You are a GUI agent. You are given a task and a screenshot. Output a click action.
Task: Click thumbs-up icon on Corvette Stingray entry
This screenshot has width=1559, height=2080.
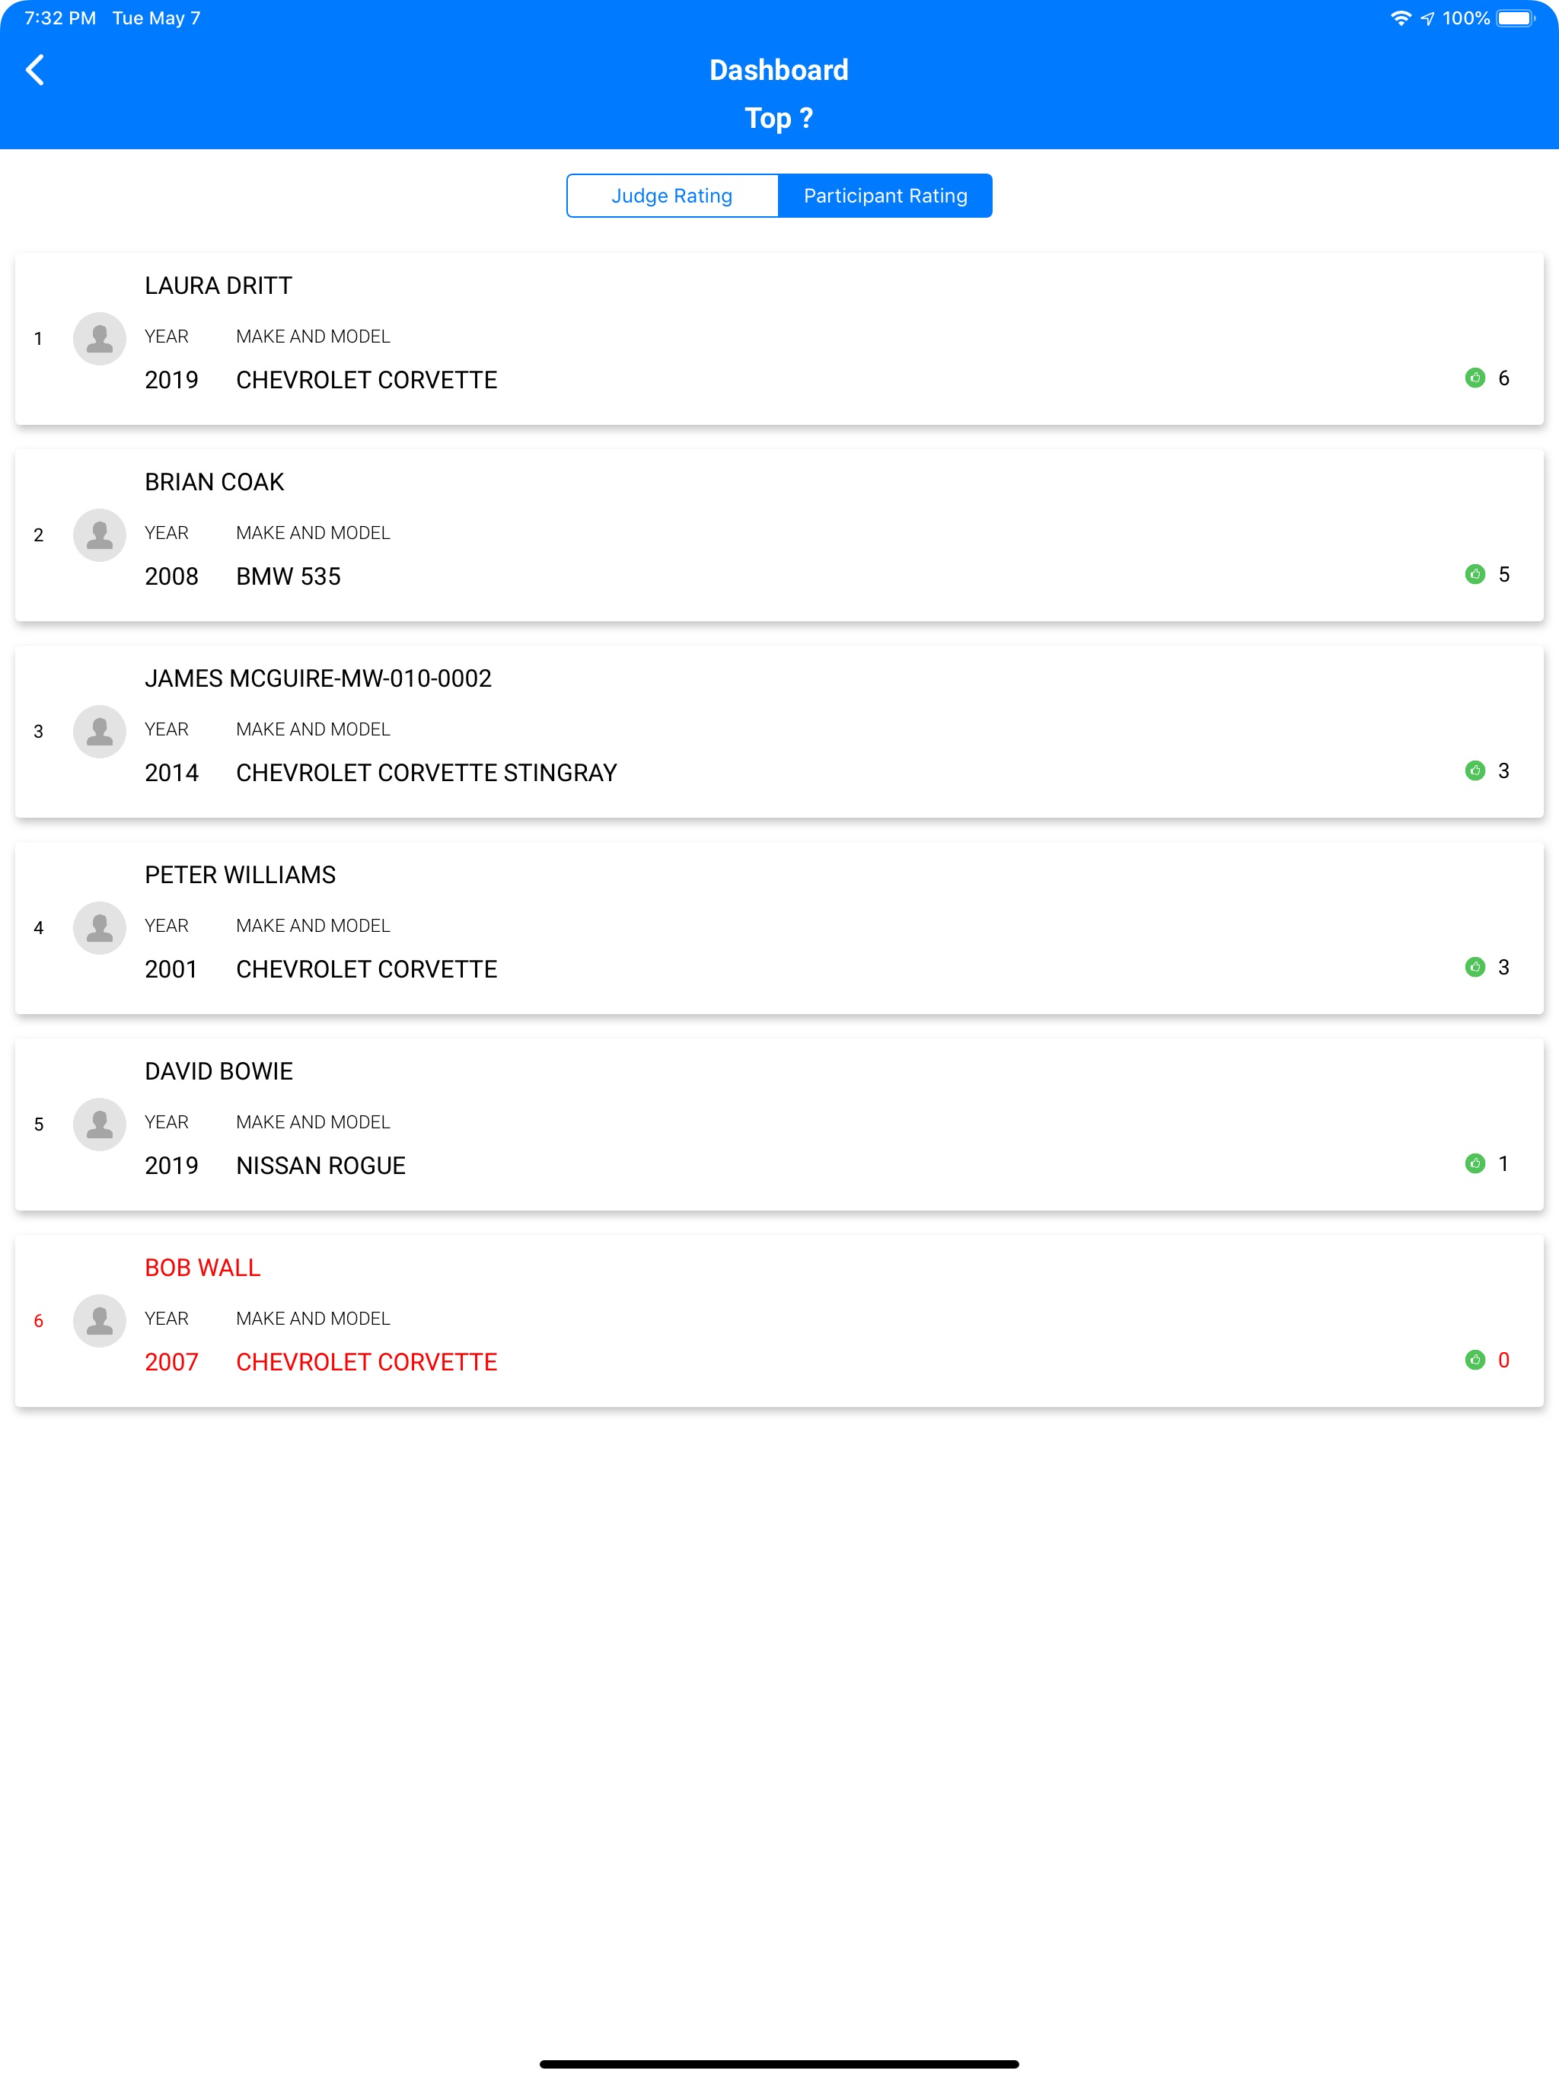(x=1475, y=771)
